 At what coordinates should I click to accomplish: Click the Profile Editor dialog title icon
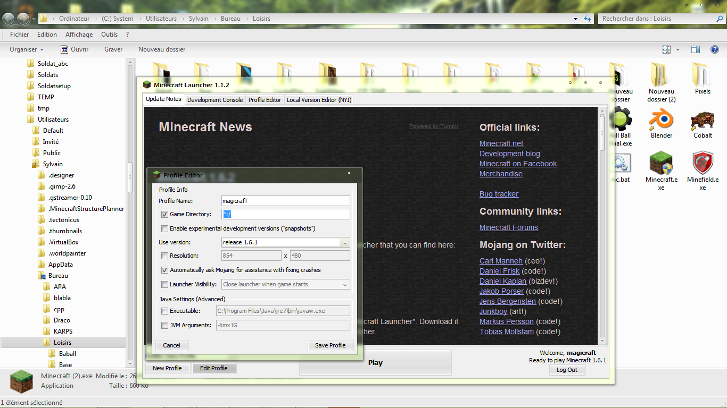click(156, 175)
